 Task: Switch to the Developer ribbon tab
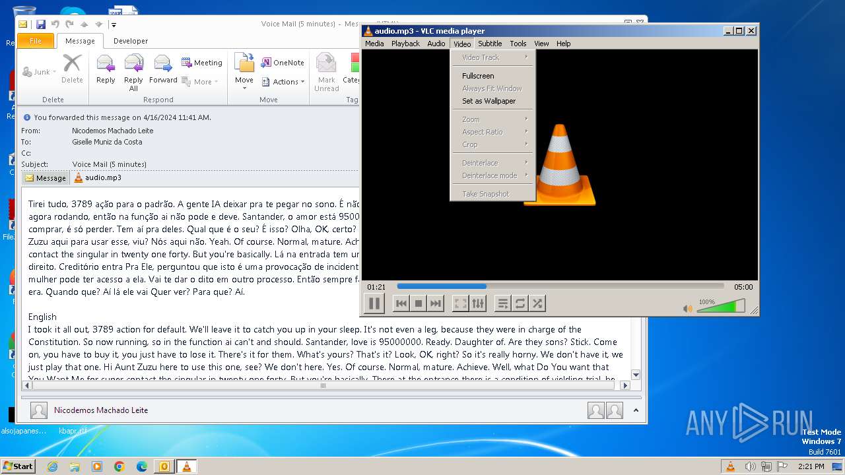pyautogui.click(x=131, y=41)
